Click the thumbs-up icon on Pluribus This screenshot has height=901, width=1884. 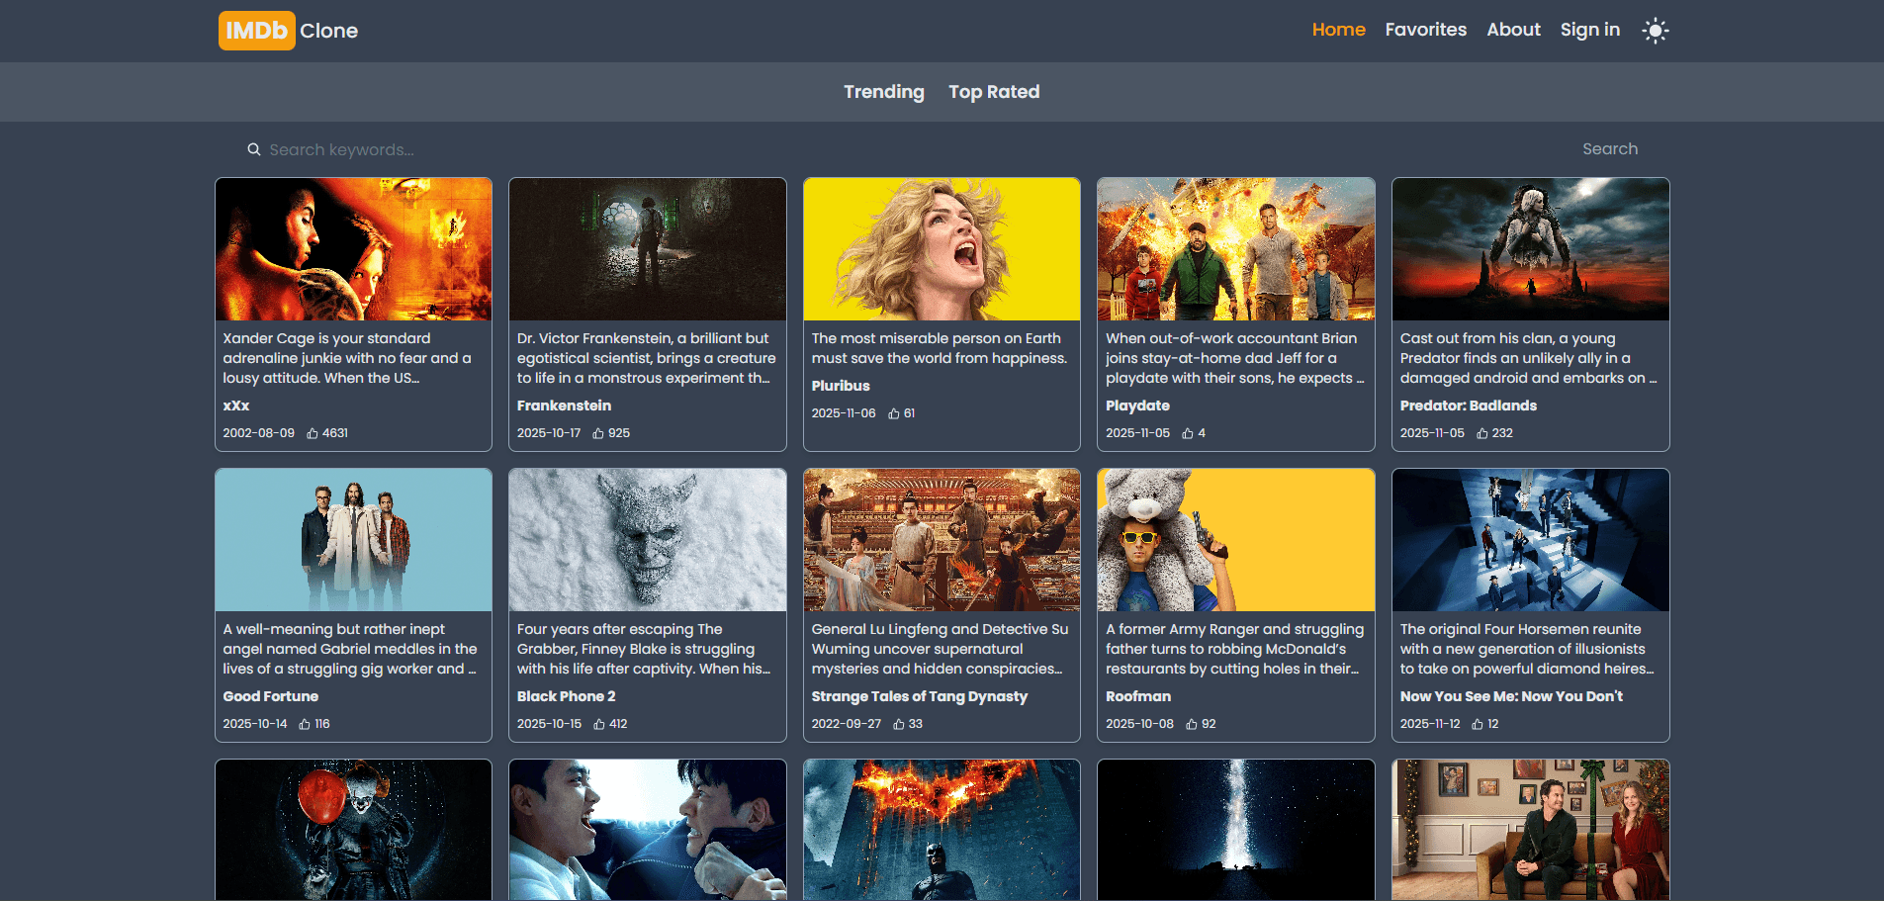point(892,412)
